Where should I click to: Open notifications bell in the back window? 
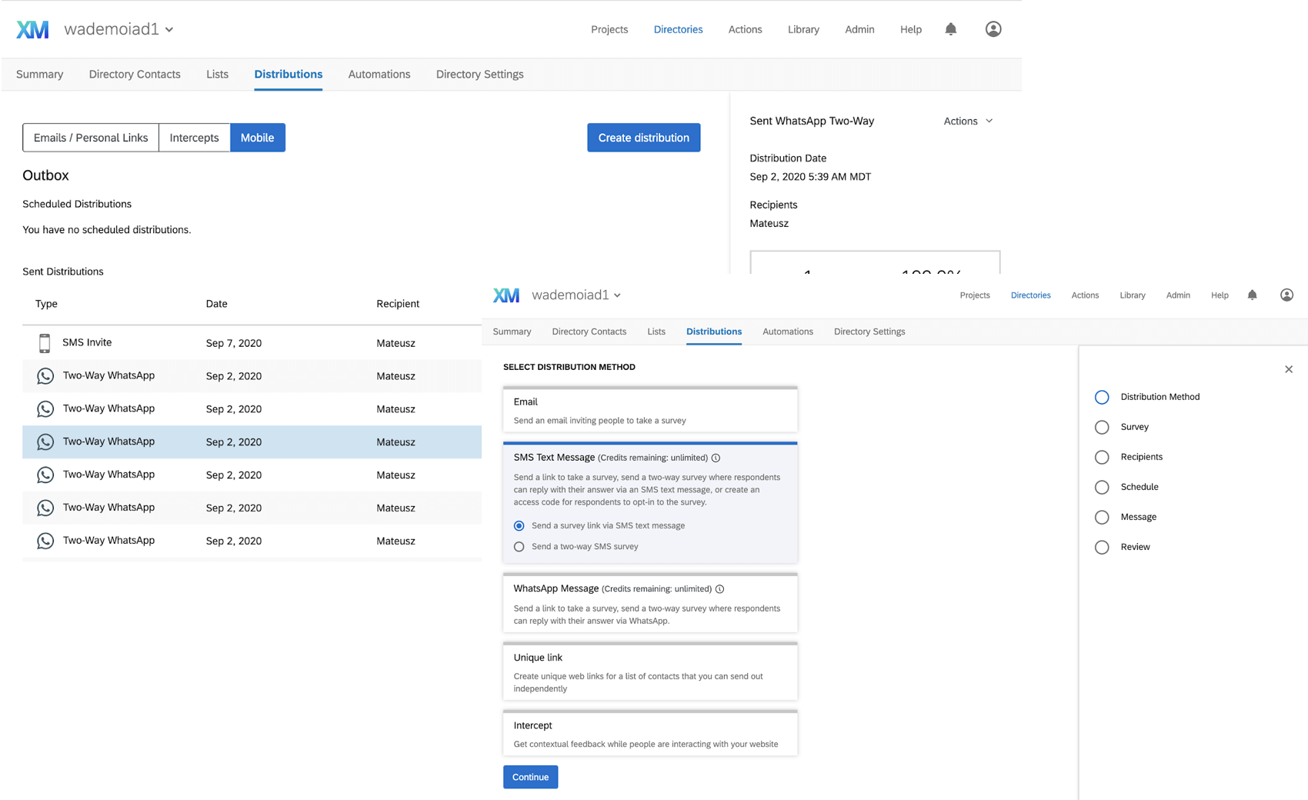[951, 29]
